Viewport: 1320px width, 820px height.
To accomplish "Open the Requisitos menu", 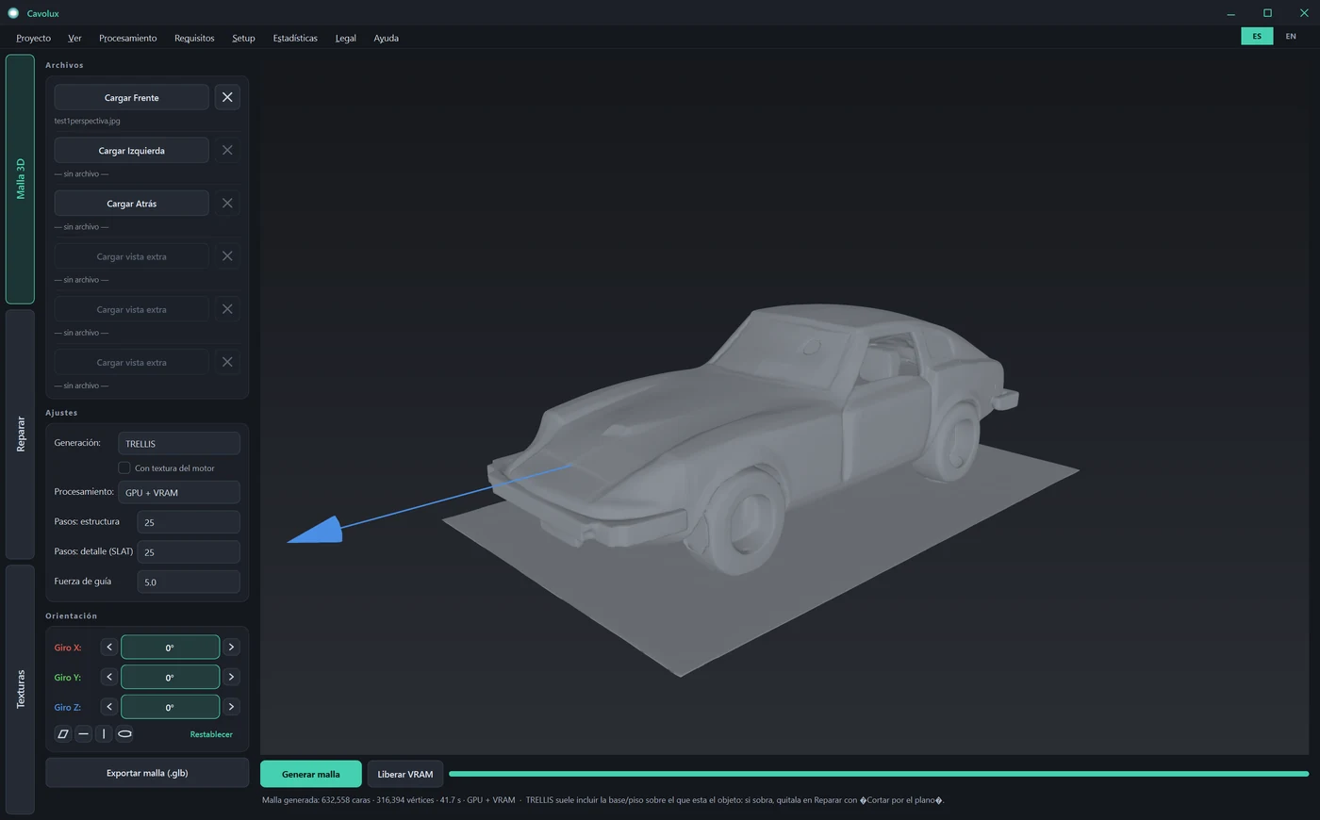I will pyautogui.click(x=194, y=38).
